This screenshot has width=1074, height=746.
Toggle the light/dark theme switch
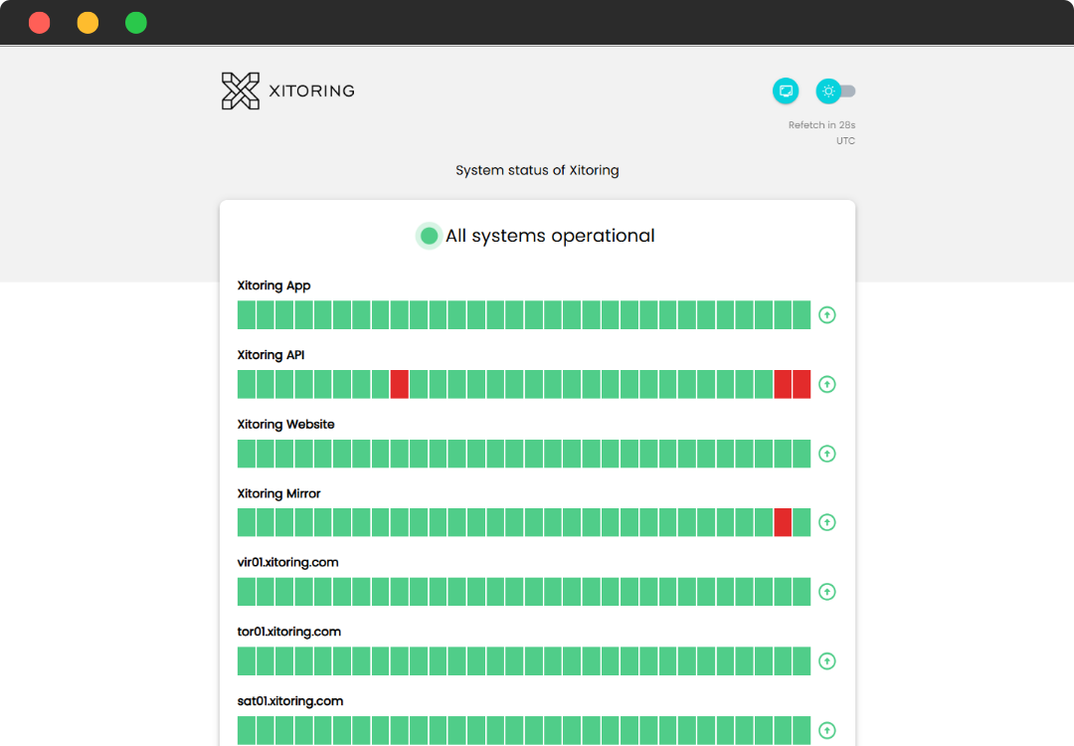[x=836, y=92]
